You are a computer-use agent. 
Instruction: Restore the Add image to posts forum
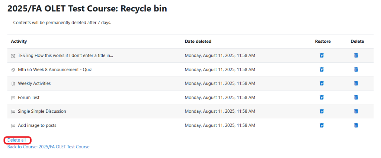322,125
